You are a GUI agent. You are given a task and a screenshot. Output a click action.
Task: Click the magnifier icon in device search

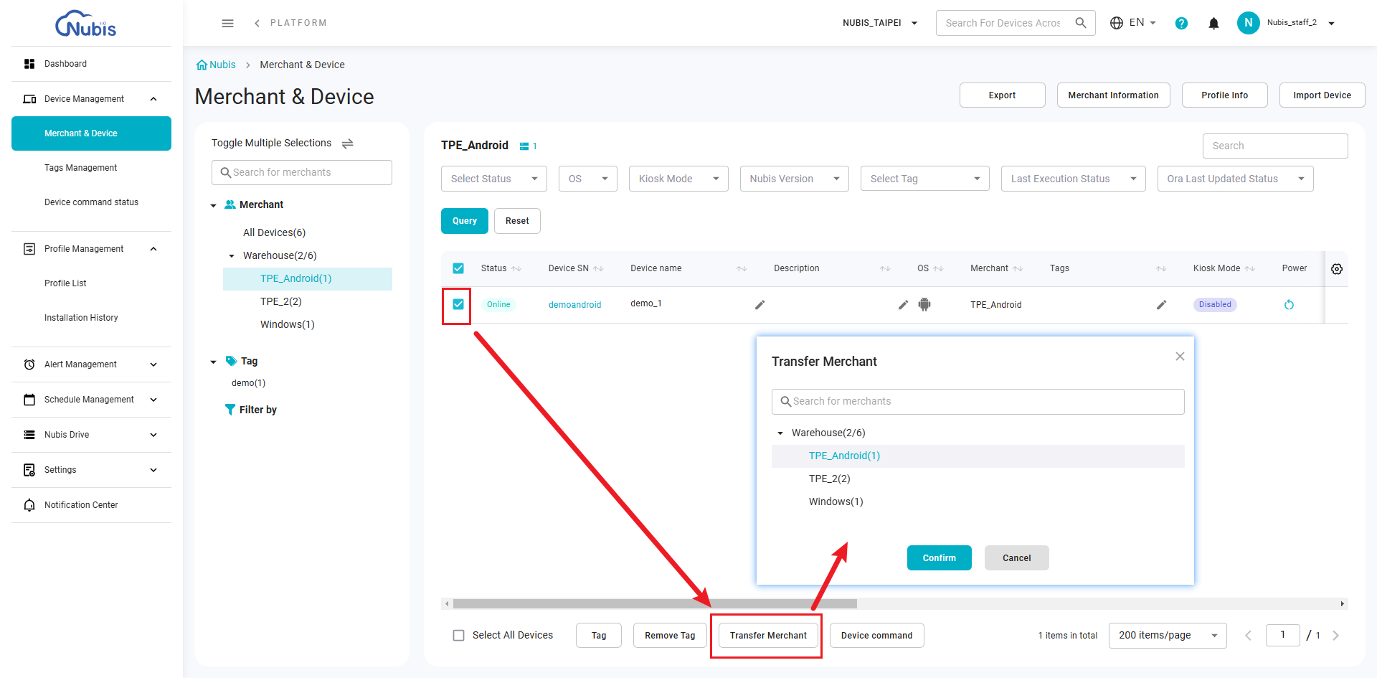pyautogui.click(x=1081, y=23)
